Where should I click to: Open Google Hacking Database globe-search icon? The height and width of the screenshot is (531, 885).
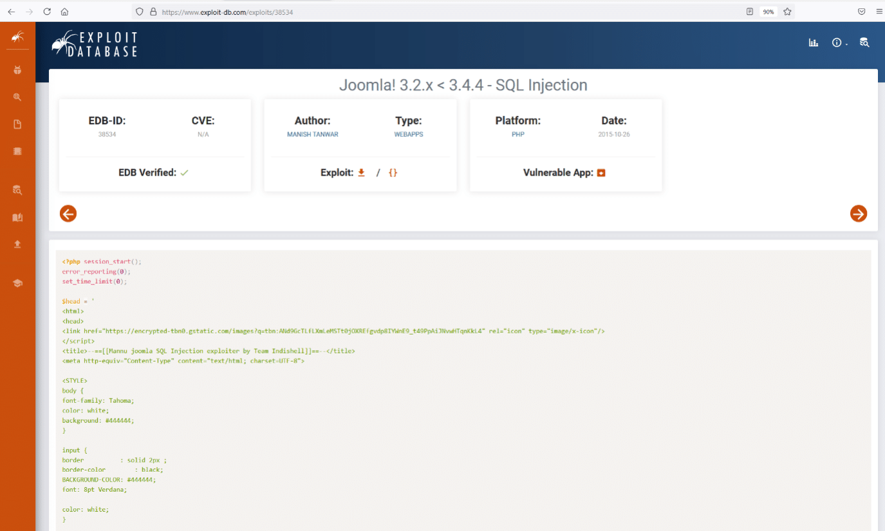pyautogui.click(x=17, y=97)
